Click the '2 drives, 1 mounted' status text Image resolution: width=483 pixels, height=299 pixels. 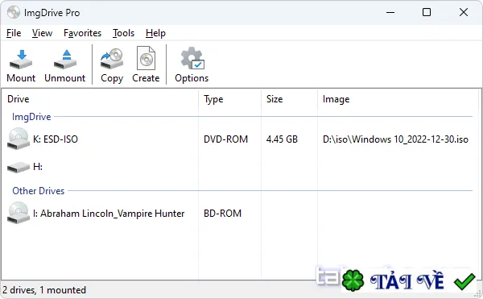point(44,290)
